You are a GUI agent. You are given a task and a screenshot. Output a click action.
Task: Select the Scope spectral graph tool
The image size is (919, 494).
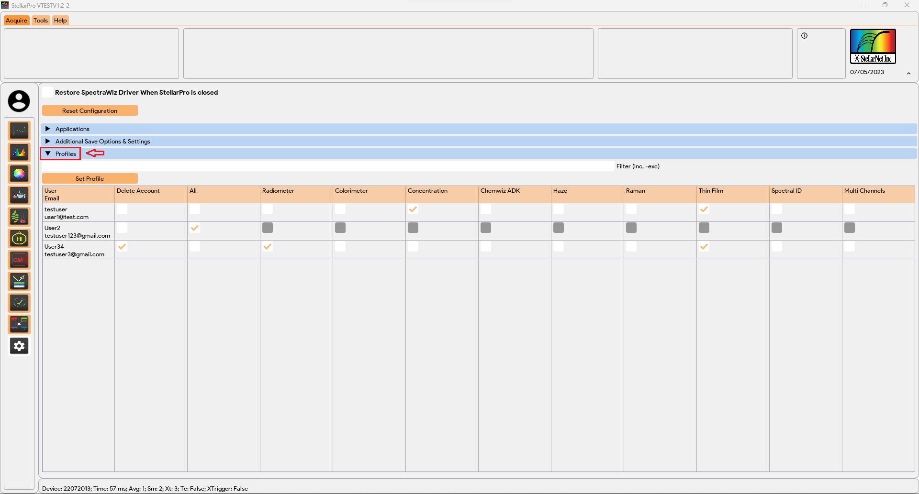19,130
